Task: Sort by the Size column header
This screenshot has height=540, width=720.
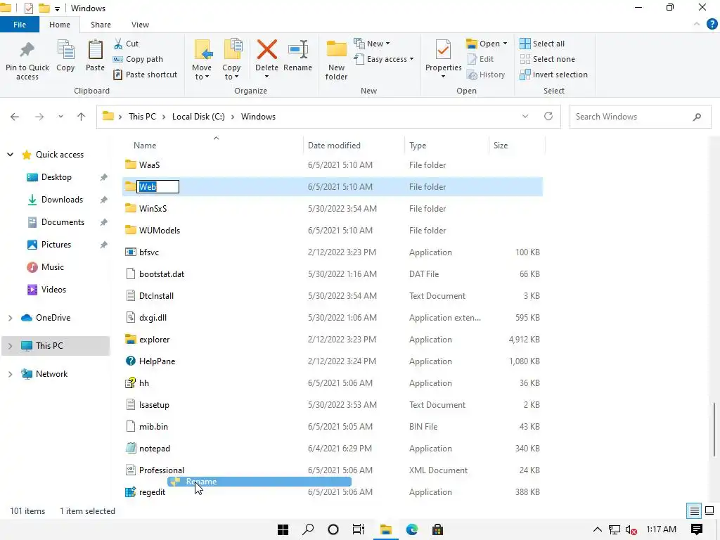Action: [x=501, y=146]
